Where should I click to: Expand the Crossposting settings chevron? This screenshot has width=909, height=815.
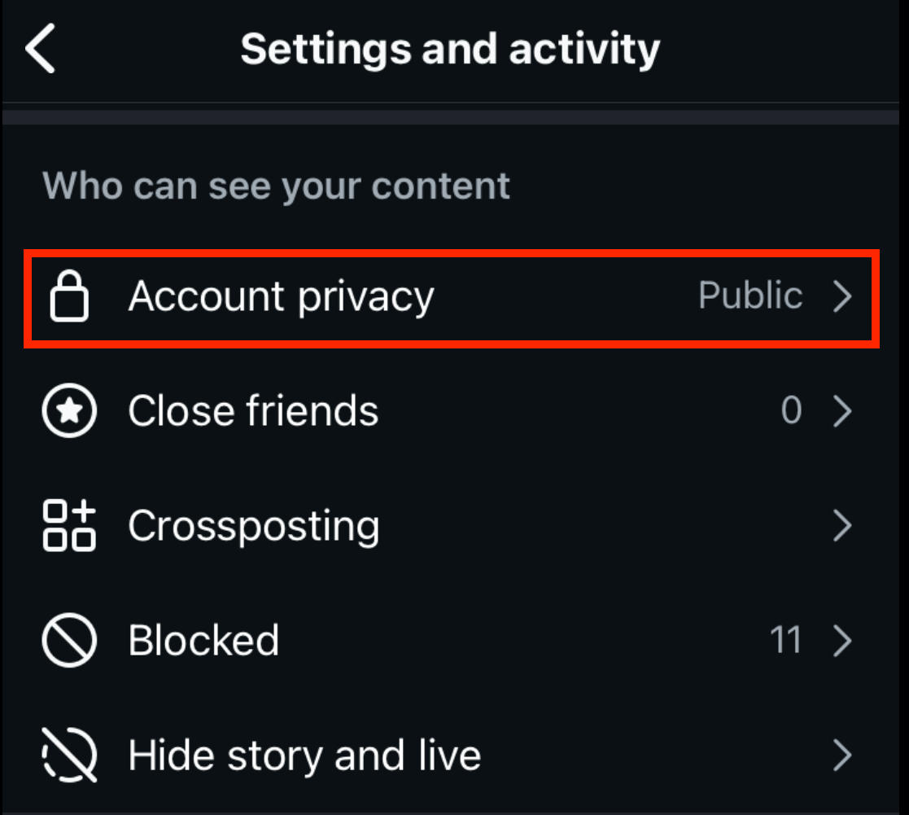point(844,526)
